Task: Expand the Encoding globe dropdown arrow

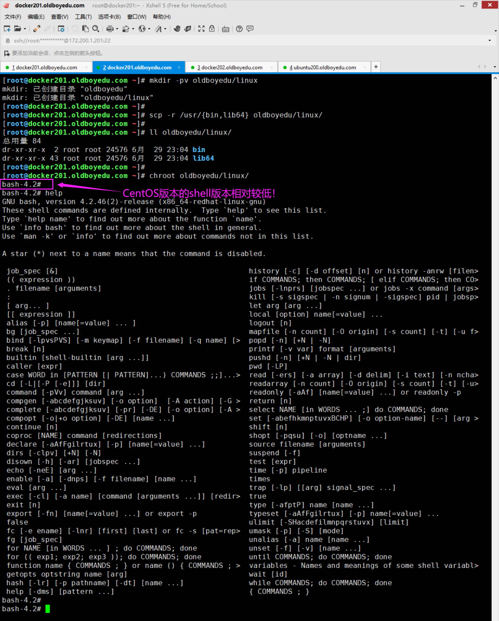Action: tap(149, 29)
